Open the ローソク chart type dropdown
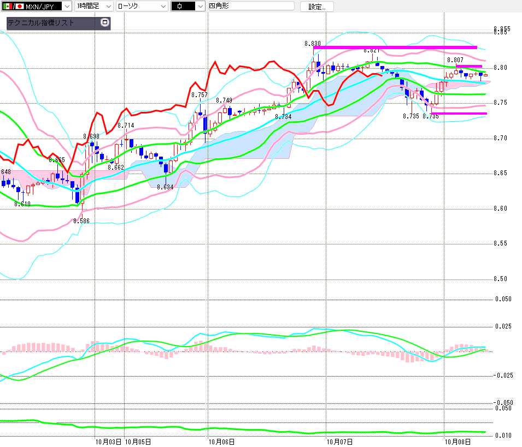 point(142,7)
